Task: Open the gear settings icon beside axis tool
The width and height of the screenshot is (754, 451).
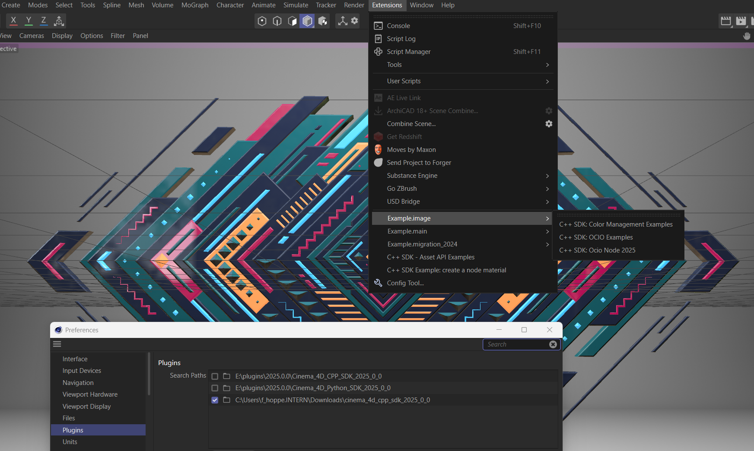Action: tap(354, 21)
